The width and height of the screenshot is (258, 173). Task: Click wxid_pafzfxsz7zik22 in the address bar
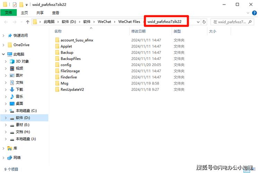(164, 22)
